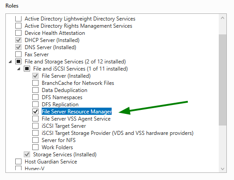The width and height of the screenshot is (234, 180).
Task: Select Host Guardian Service checkbox
Action: coord(18,162)
